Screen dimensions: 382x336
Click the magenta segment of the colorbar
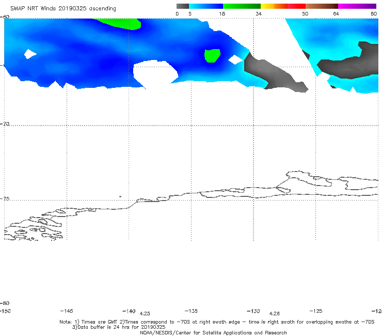[x=357, y=6]
